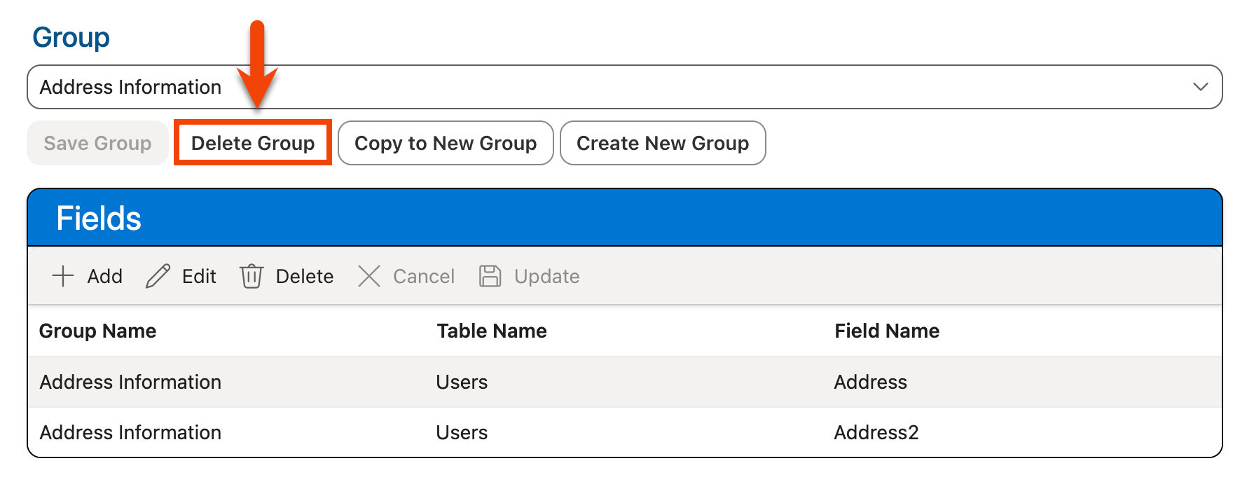
Task: Click Users cell in the Address2 row
Action: (462, 432)
